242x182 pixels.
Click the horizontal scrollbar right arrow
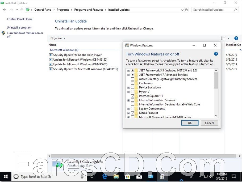pos(240,156)
